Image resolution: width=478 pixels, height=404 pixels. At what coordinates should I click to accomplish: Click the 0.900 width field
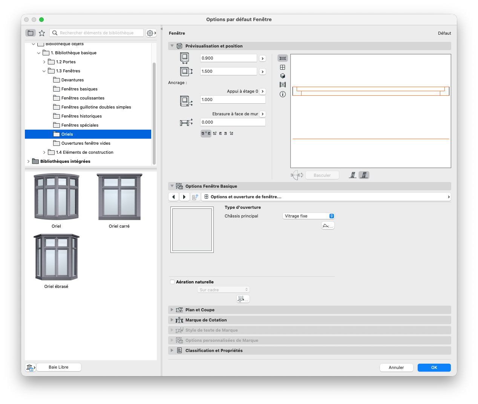pyautogui.click(x=228, y=58)
